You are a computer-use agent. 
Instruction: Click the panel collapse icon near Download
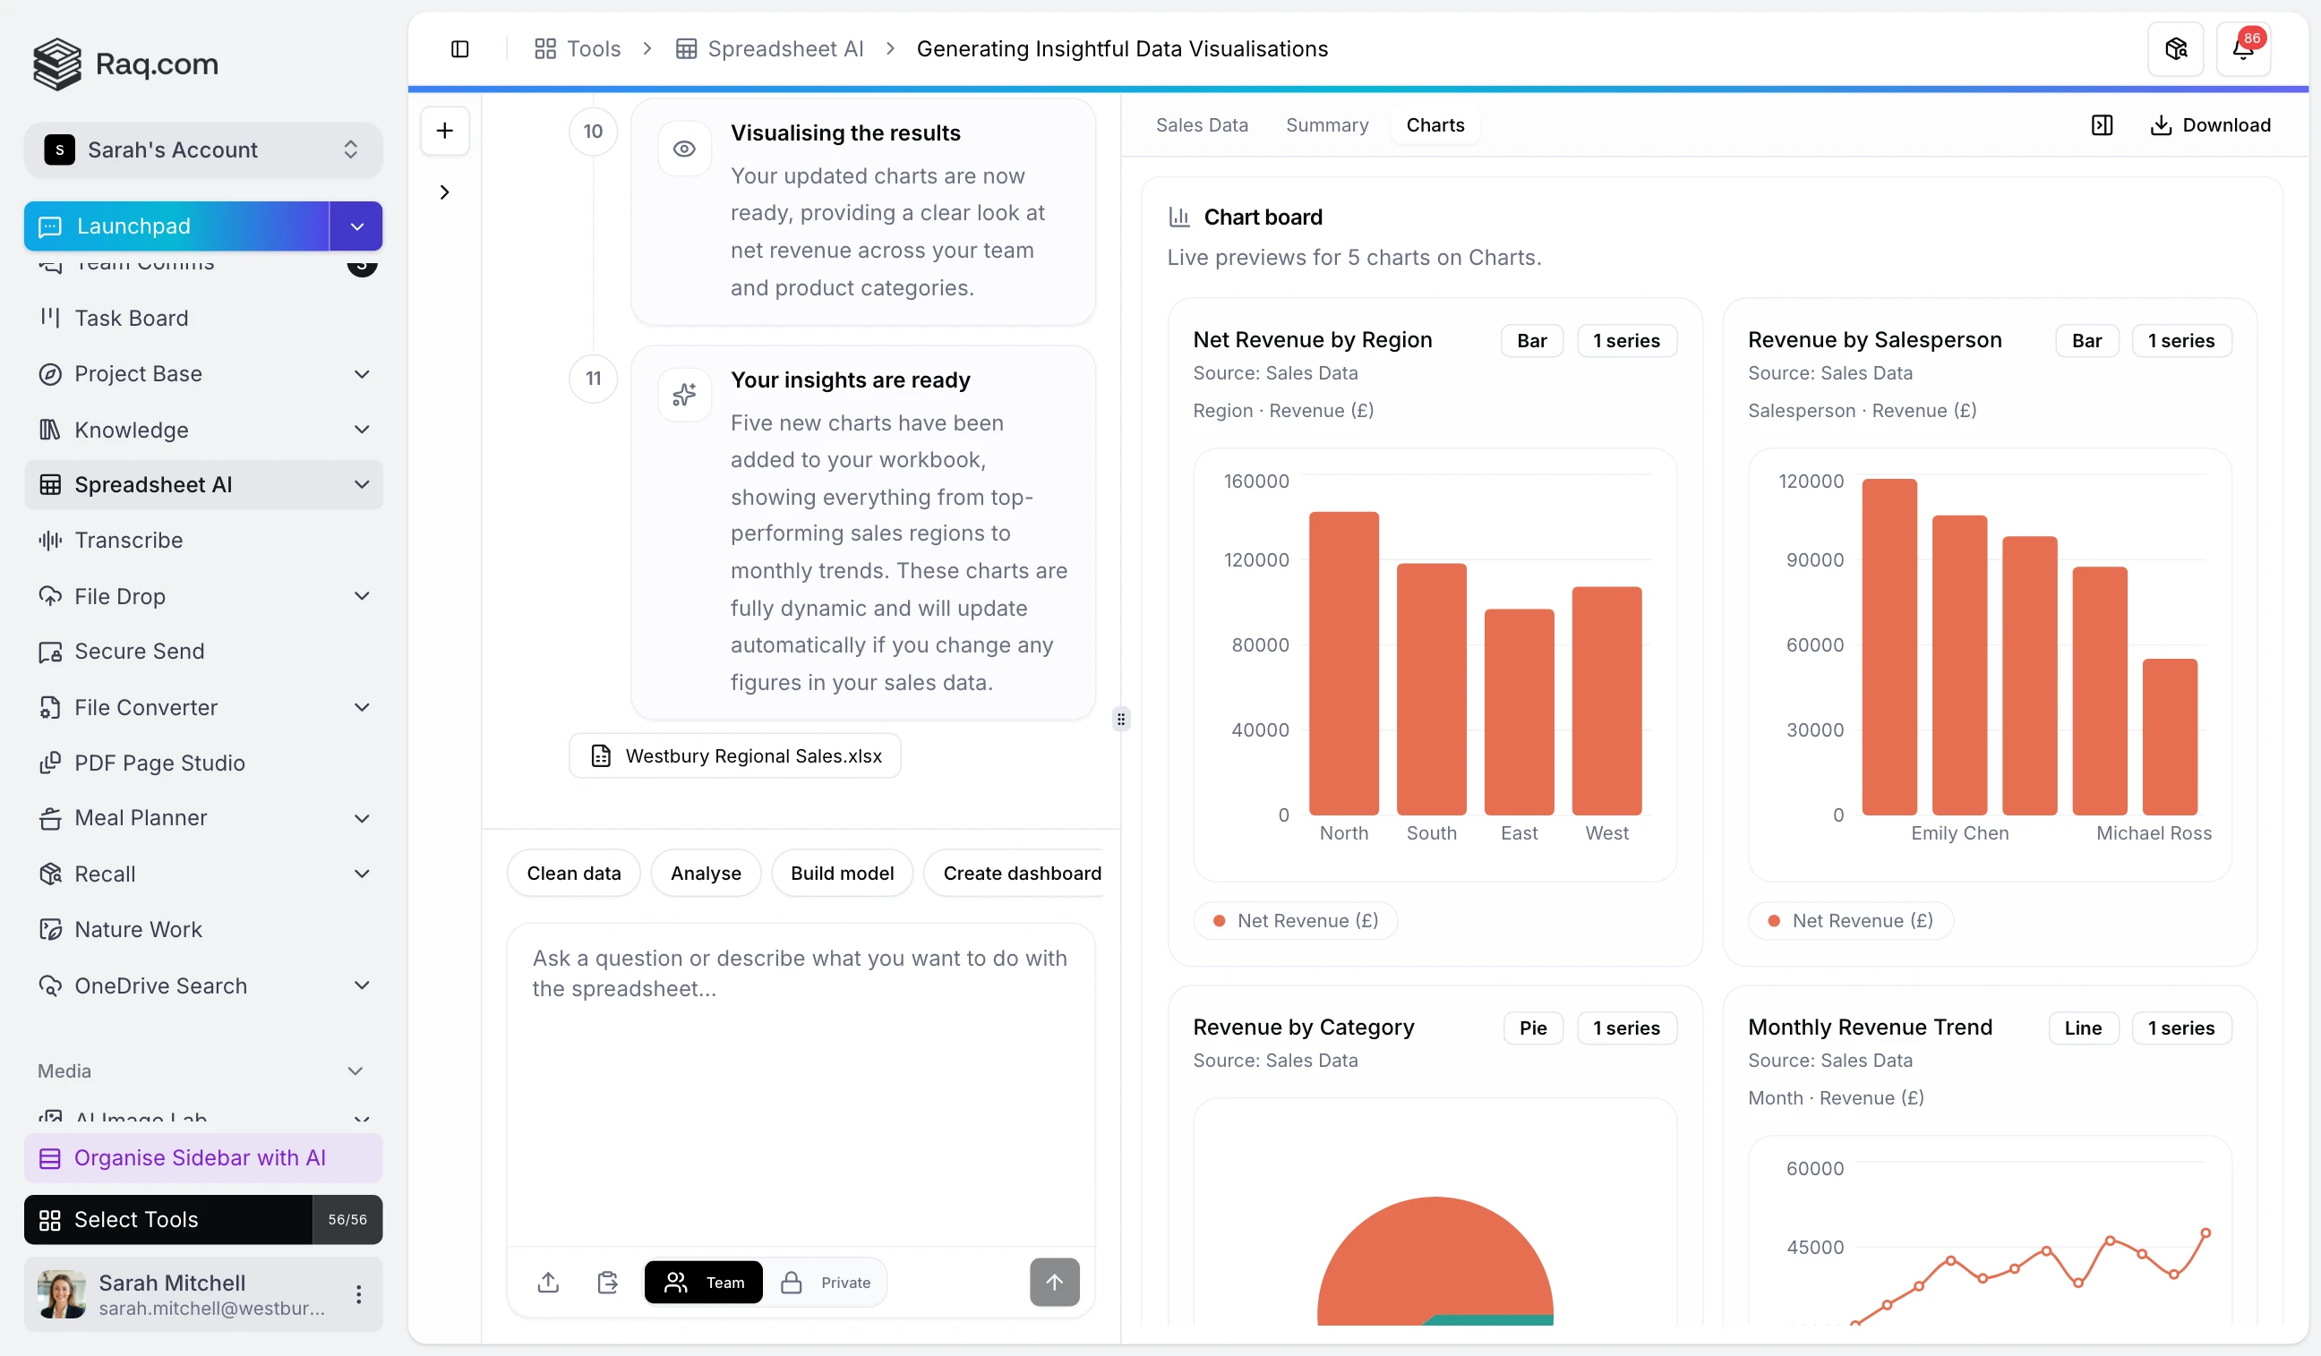(2102, 125)
